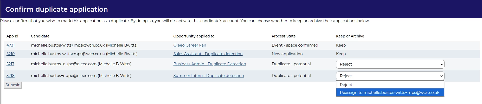Click the App Id column header

(x=12, y=36)
